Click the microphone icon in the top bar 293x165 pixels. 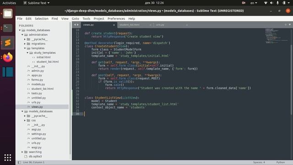tap(278, 3)
